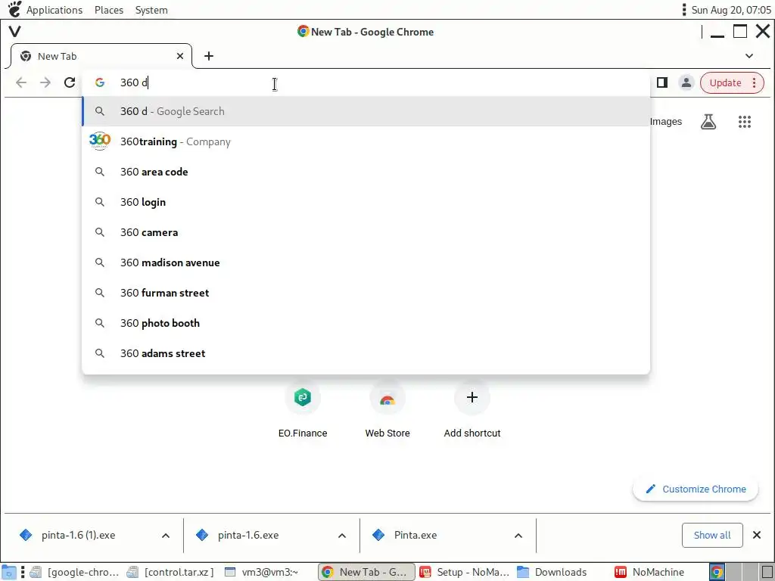
Task: Click the show desktop icon in taskbar
Action: pyautogui.click(x=9, y=572)
